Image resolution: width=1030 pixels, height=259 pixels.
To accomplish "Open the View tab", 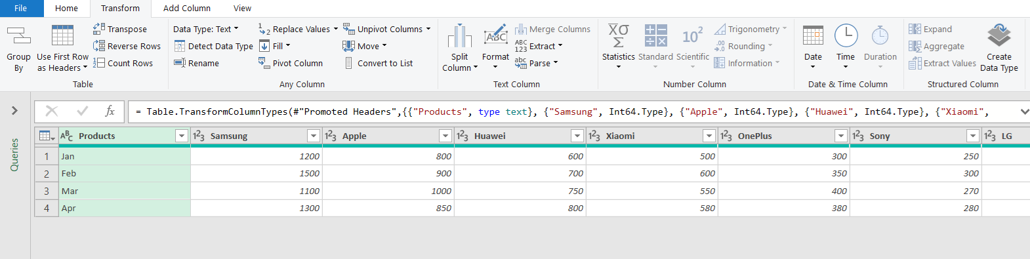I will point(242,9).
